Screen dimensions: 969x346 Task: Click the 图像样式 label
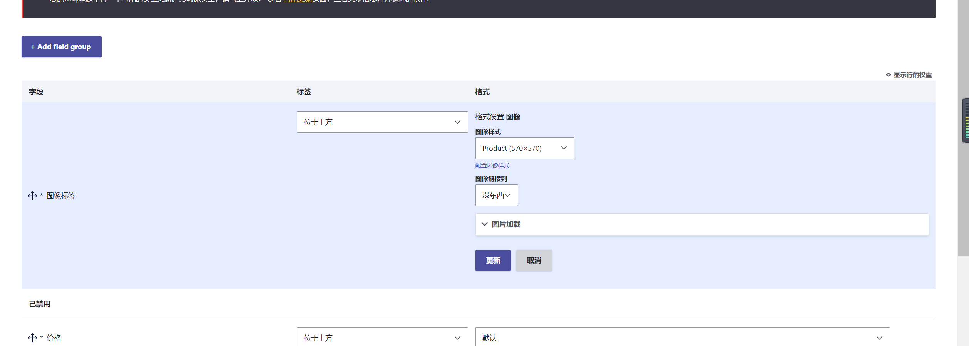point(488,132)
